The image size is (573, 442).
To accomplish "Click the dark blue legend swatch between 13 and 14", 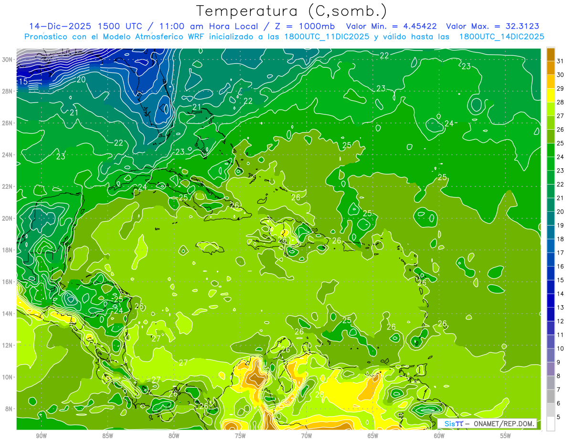I will [551, 301].
